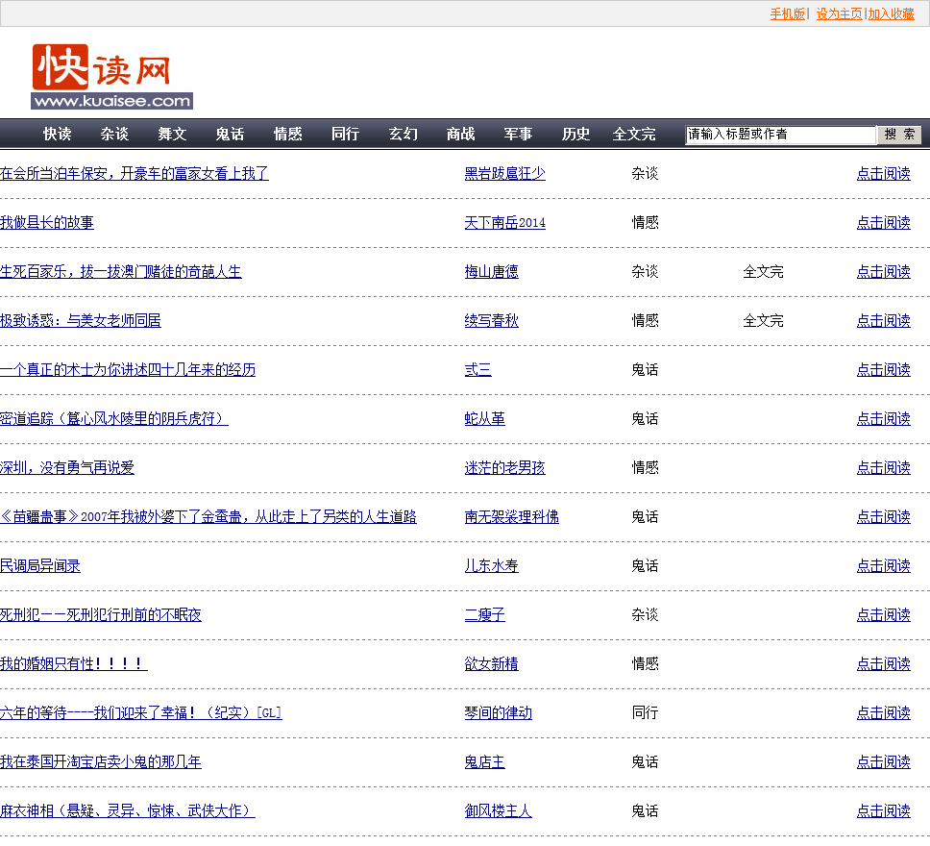Open author link 御风楼主人

pos(499,811)
